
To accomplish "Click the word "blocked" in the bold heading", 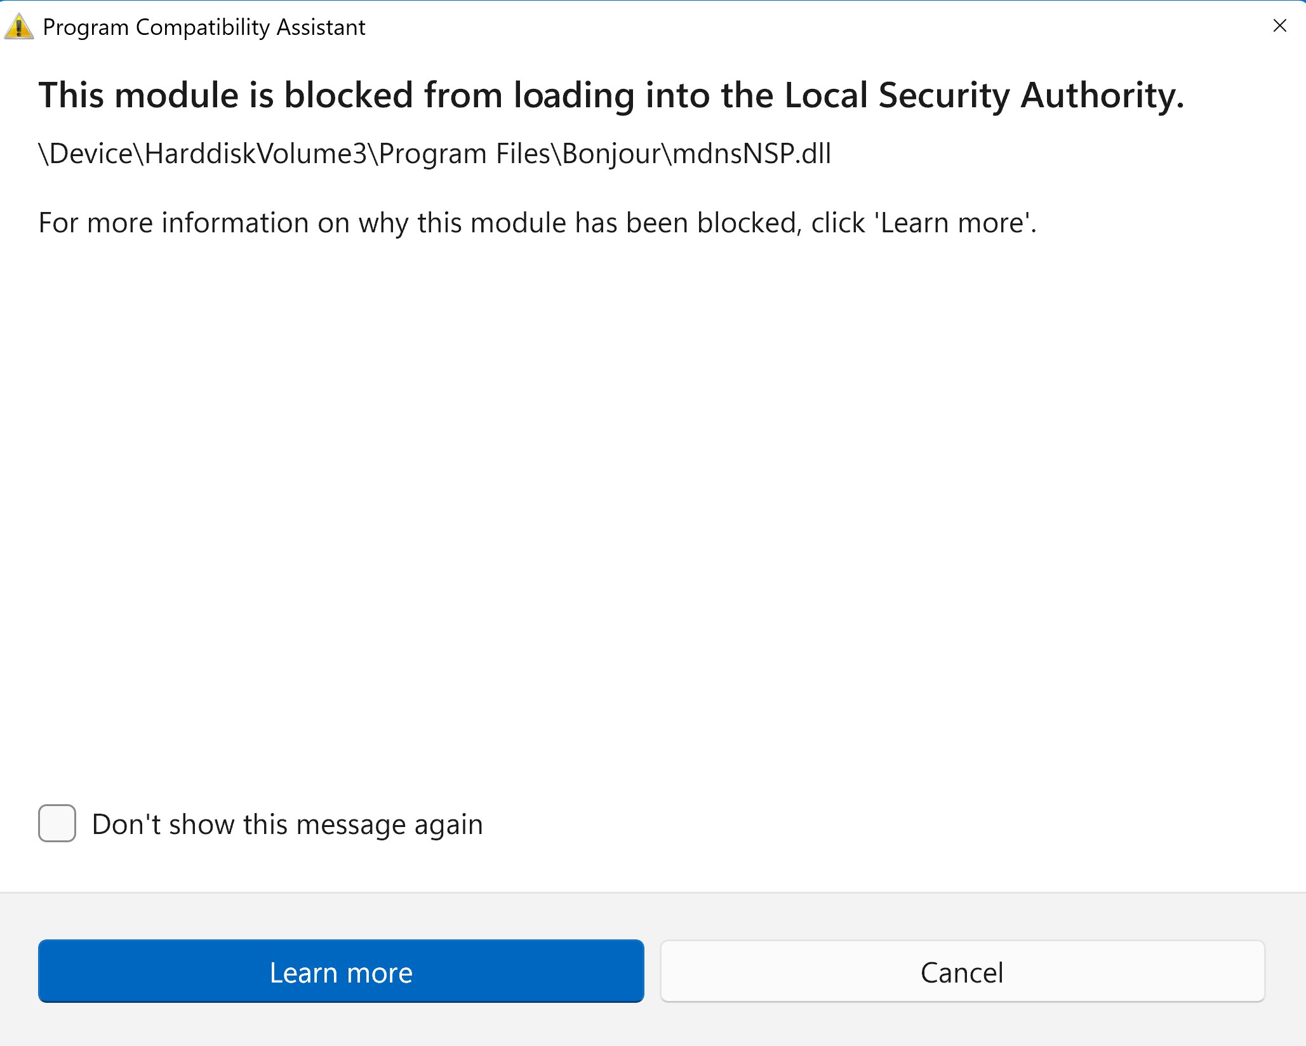I will point(349,95).
